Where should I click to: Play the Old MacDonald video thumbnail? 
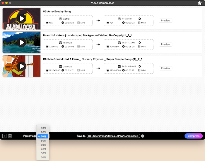click(21, 66)
